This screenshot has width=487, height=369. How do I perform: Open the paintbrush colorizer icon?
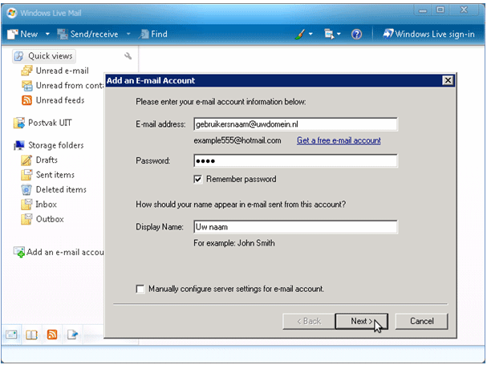[x=300, y=34]
